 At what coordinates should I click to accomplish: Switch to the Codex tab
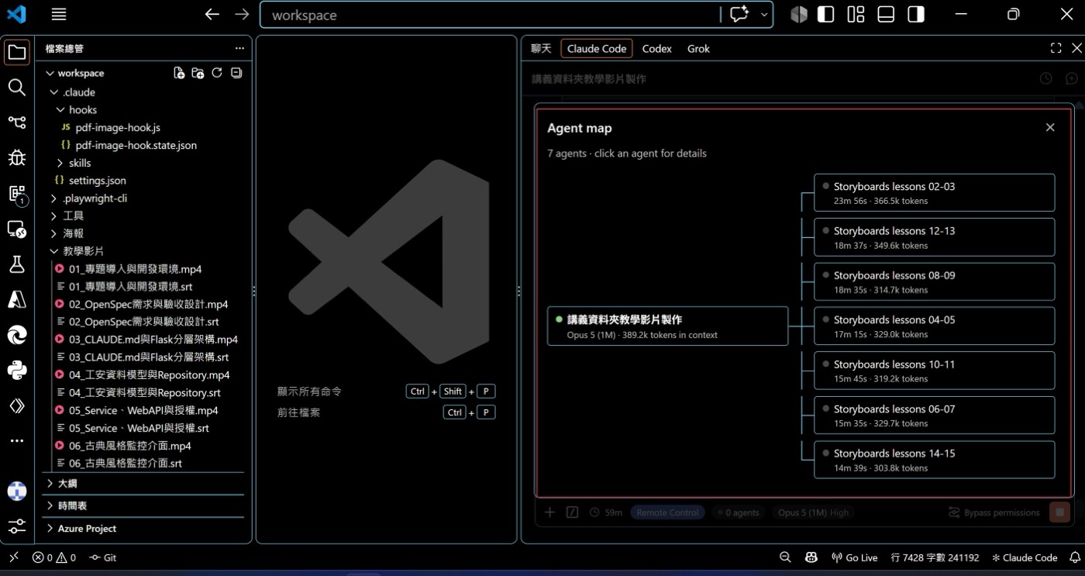(x=656, y=48)
